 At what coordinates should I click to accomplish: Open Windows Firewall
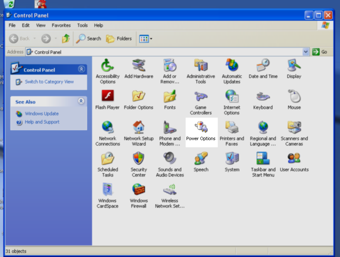139,196
